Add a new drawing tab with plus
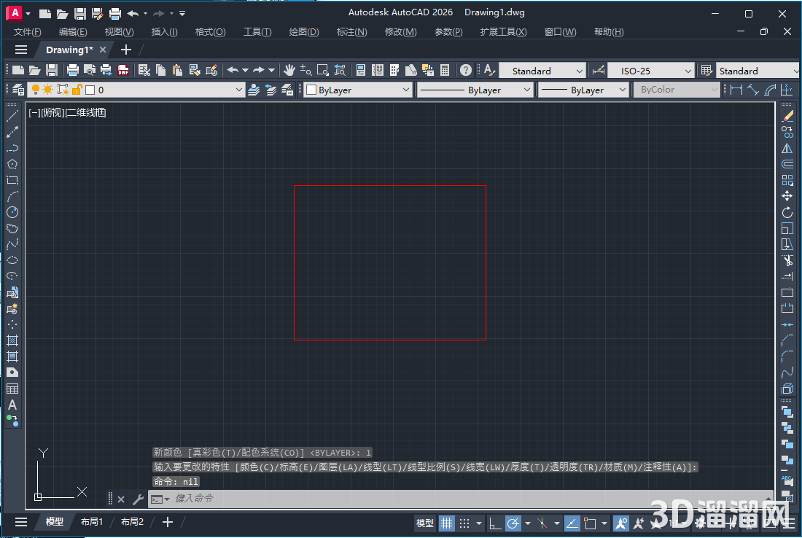Screen dimensions: 802x538 (126, 50)
